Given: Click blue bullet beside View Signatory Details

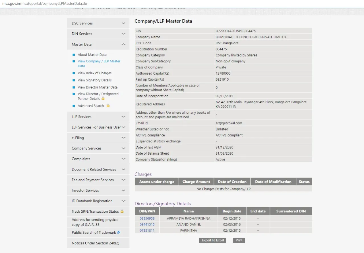Looking at the screenshot, I should pos(74,80).
